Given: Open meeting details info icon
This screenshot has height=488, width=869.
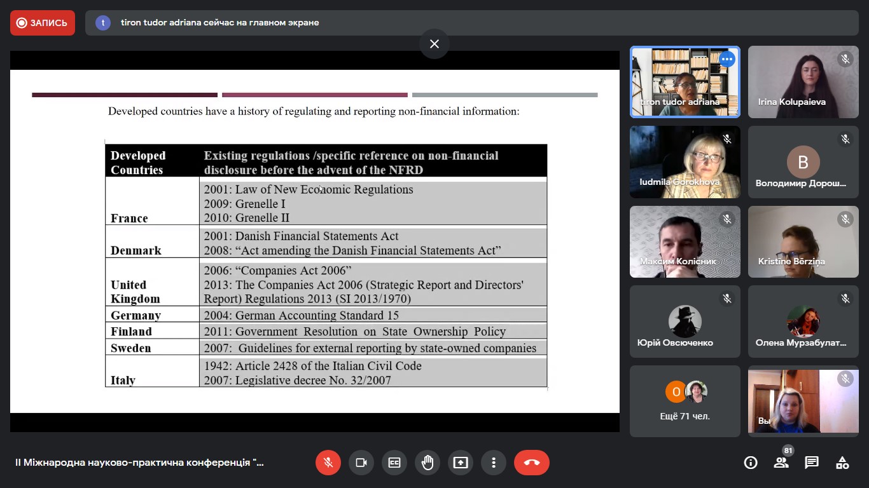Looking at the screenshot, I should click(751, 463).
